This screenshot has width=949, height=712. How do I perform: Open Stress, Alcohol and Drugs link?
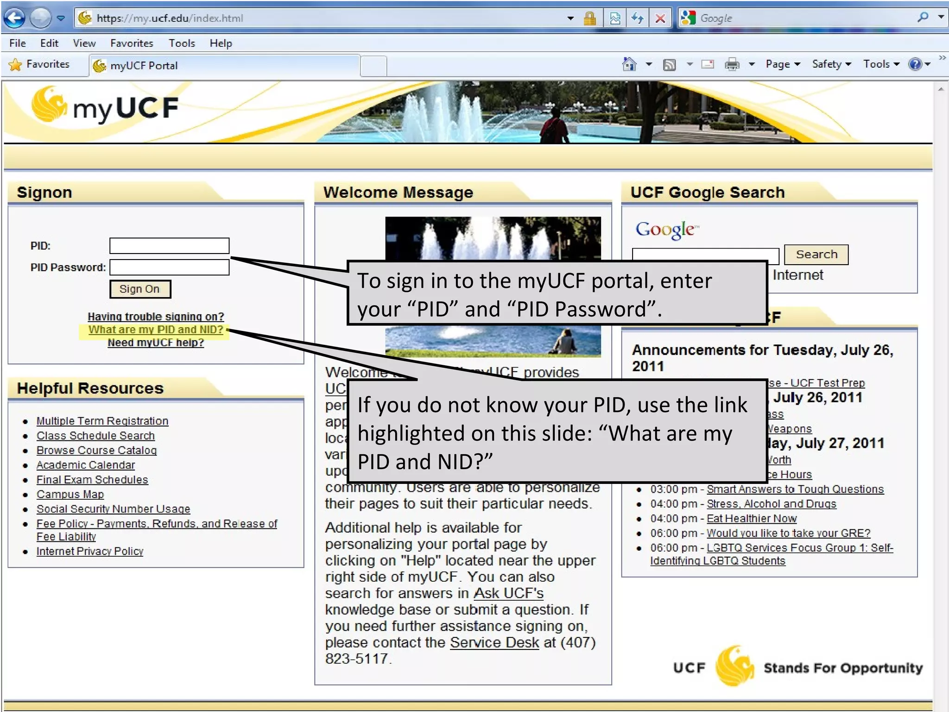point(772,504)
